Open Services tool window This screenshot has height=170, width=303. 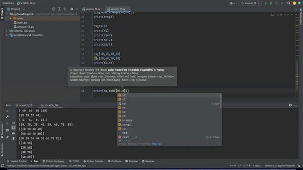pyautogui.click(x=148, y=161)
